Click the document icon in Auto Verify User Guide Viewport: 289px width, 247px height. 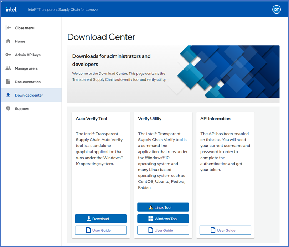pyautogui.click(x=88, y=230)
